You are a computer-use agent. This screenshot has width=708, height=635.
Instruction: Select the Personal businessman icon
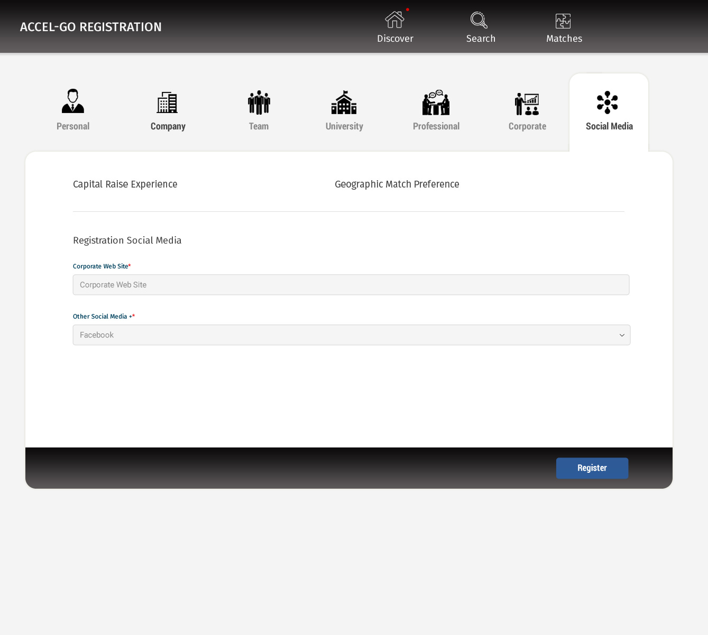coord(73,101)
